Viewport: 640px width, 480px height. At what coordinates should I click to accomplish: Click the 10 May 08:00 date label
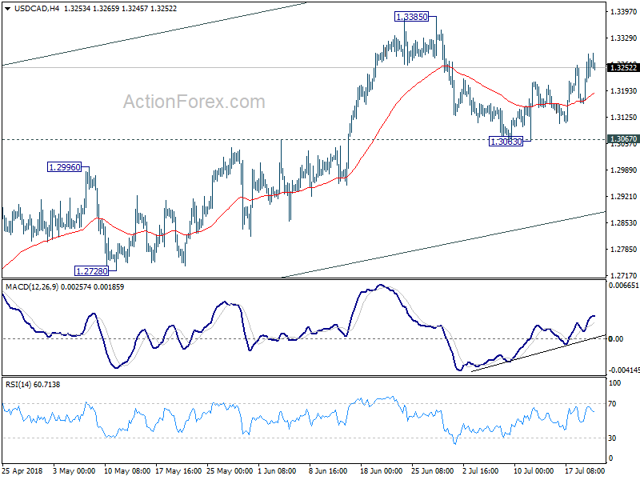127,471
